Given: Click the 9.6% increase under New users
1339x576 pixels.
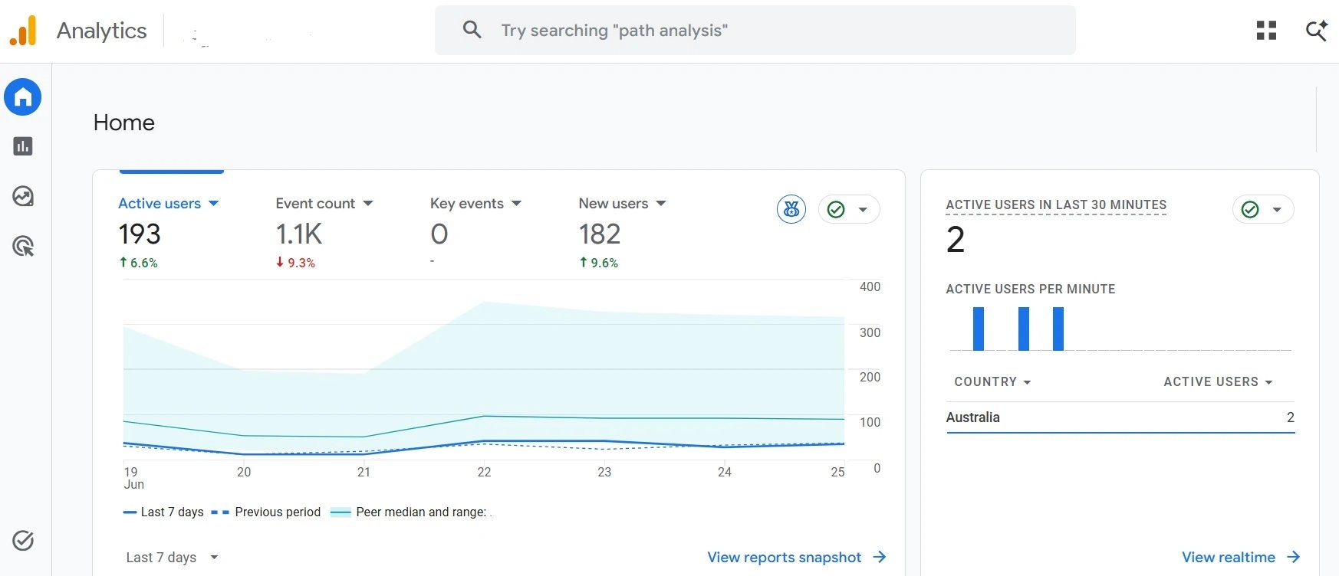Looking at the screenshot, I should tap(599, 263).
